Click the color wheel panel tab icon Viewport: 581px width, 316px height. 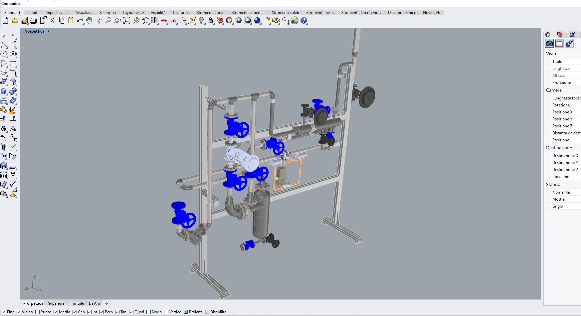(x=548, y=34)
